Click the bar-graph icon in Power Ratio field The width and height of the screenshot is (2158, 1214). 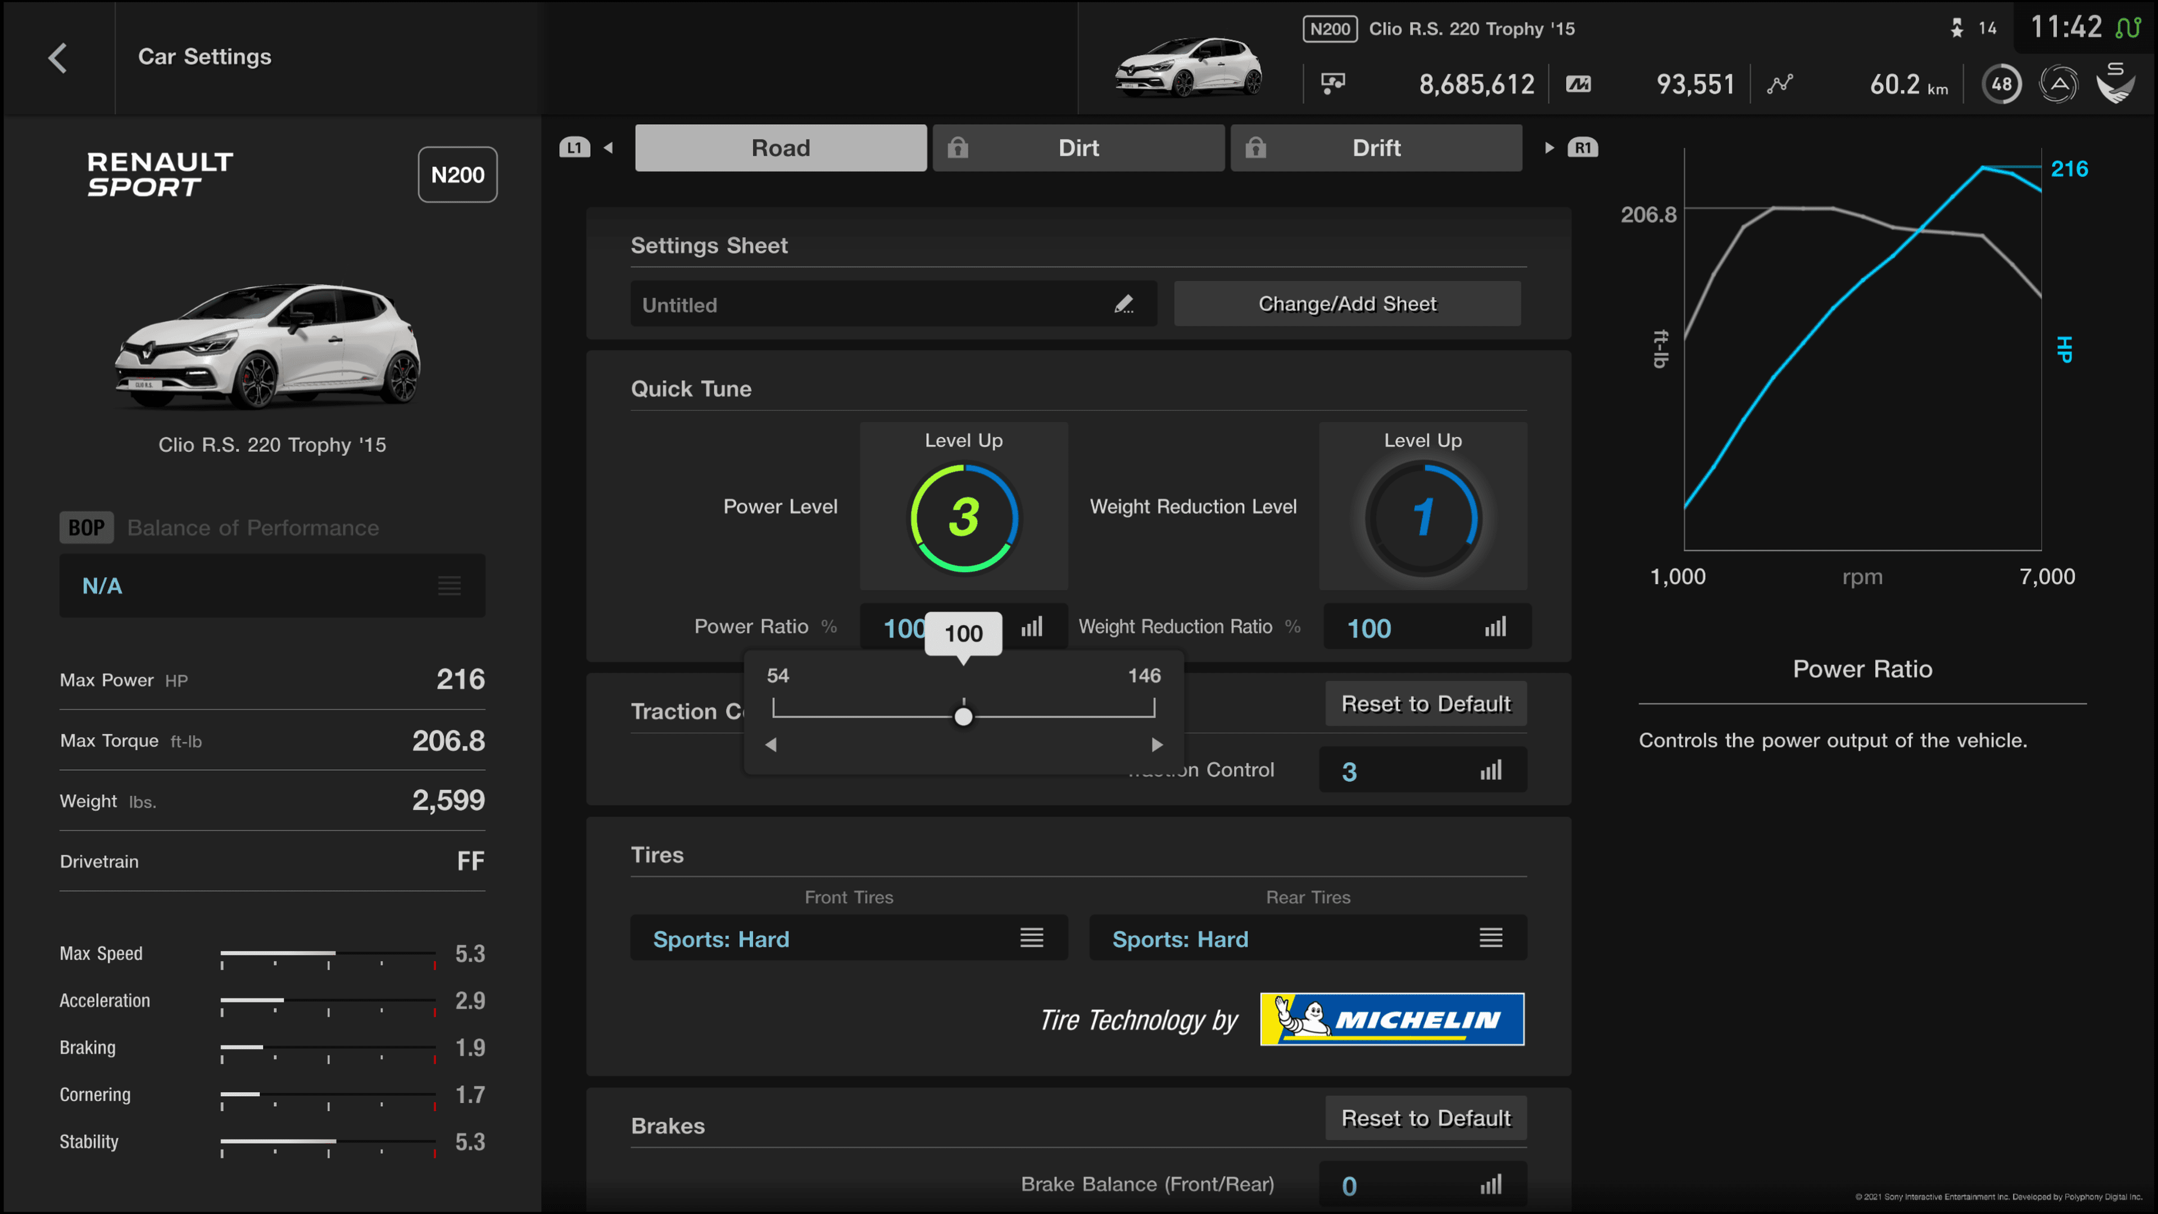(x=1032, y=627)
